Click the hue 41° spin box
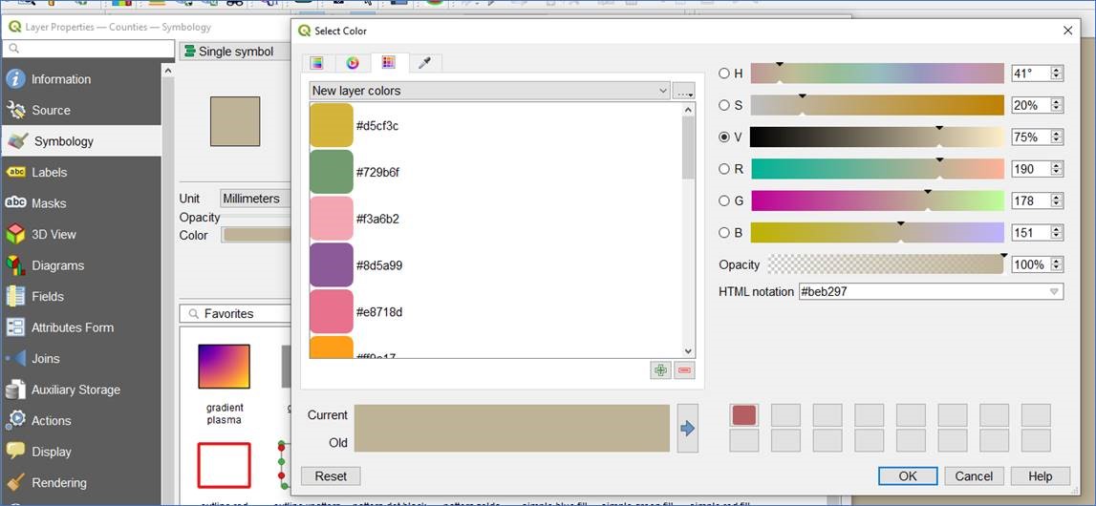 pos(1038,74)
